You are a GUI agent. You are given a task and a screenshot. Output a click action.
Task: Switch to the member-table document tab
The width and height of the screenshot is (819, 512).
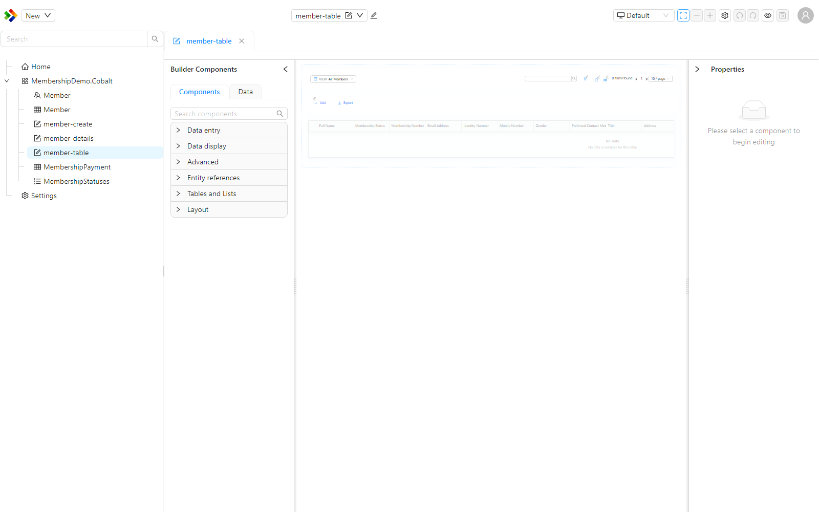click(209, 41)
